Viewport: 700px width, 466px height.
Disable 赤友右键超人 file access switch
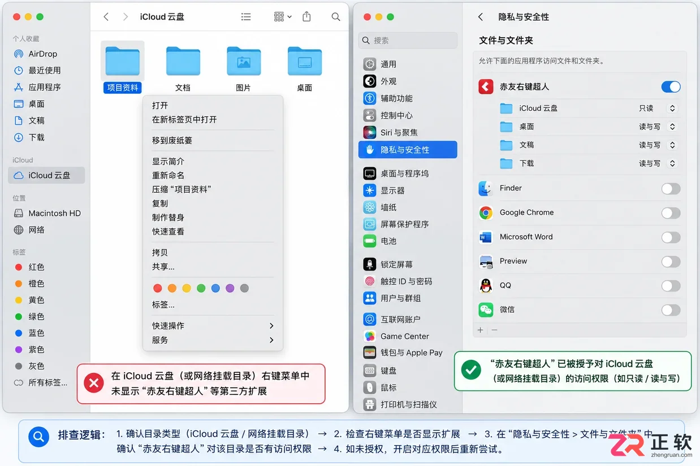671,86
